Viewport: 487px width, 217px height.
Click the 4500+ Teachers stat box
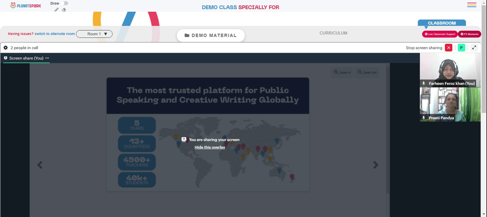(137, 162)
